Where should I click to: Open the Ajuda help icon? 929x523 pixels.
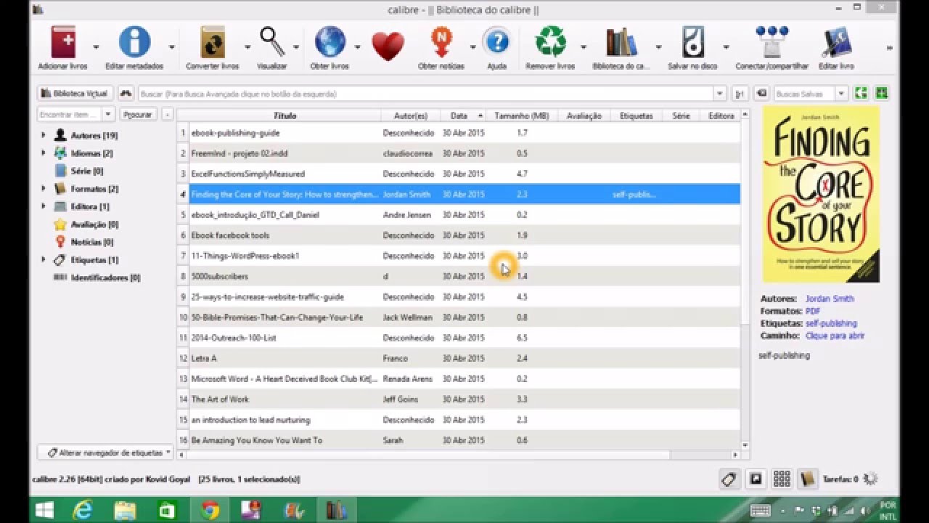[497, 42]
